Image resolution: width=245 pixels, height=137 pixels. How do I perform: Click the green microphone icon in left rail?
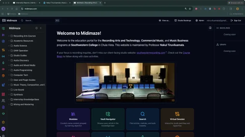click(x=3, y=63)
